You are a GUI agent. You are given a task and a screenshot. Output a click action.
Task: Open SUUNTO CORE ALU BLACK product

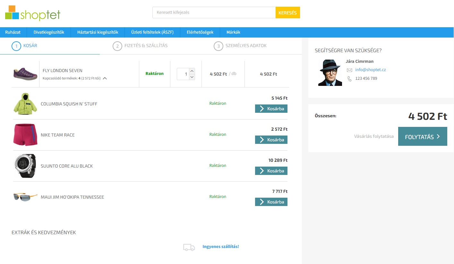[x=67, y=166]
